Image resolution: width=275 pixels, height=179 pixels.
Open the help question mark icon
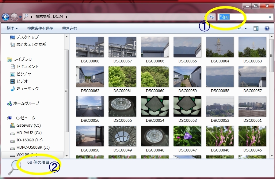click(267, 28)
